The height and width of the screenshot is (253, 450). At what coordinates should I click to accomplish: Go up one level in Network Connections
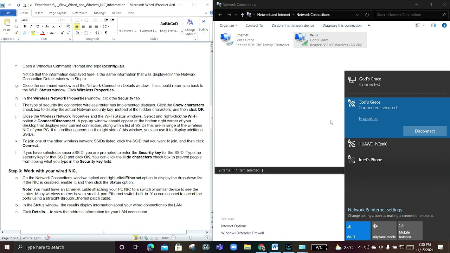click(x=242, y=15)
